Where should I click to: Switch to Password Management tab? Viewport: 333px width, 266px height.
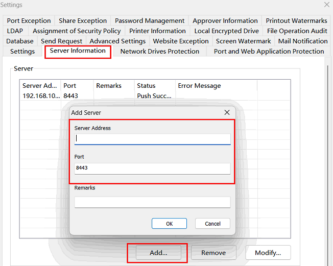click(150, 21)
